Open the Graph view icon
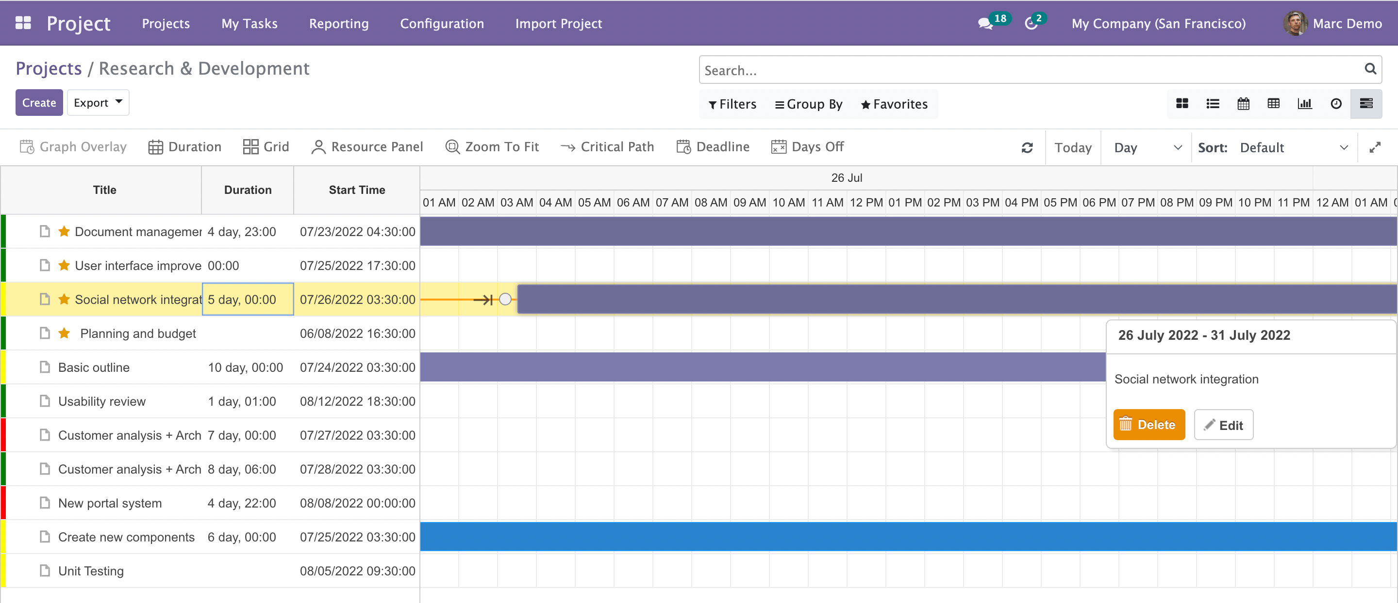This screenshot has height=603, width=1398. pos(1304,103)
